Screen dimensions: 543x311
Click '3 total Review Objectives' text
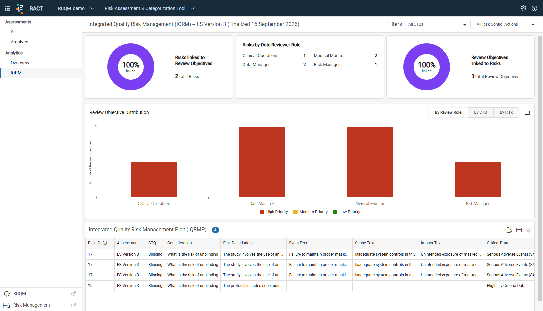click(x=495, y=76)
